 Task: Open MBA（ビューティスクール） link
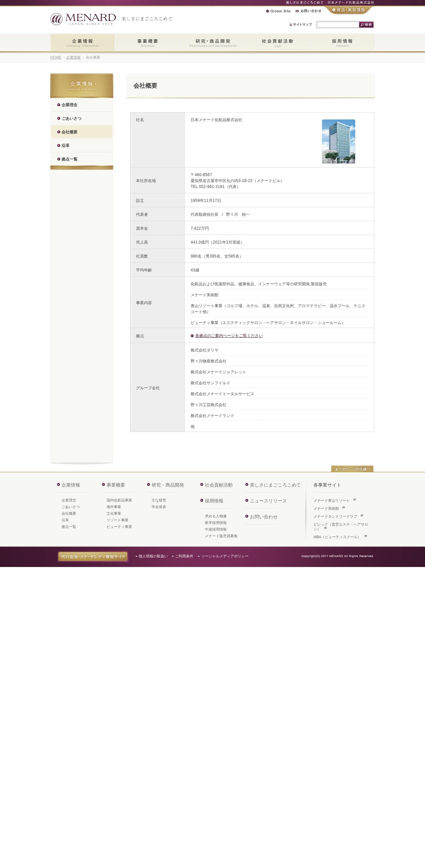[337, 537]
